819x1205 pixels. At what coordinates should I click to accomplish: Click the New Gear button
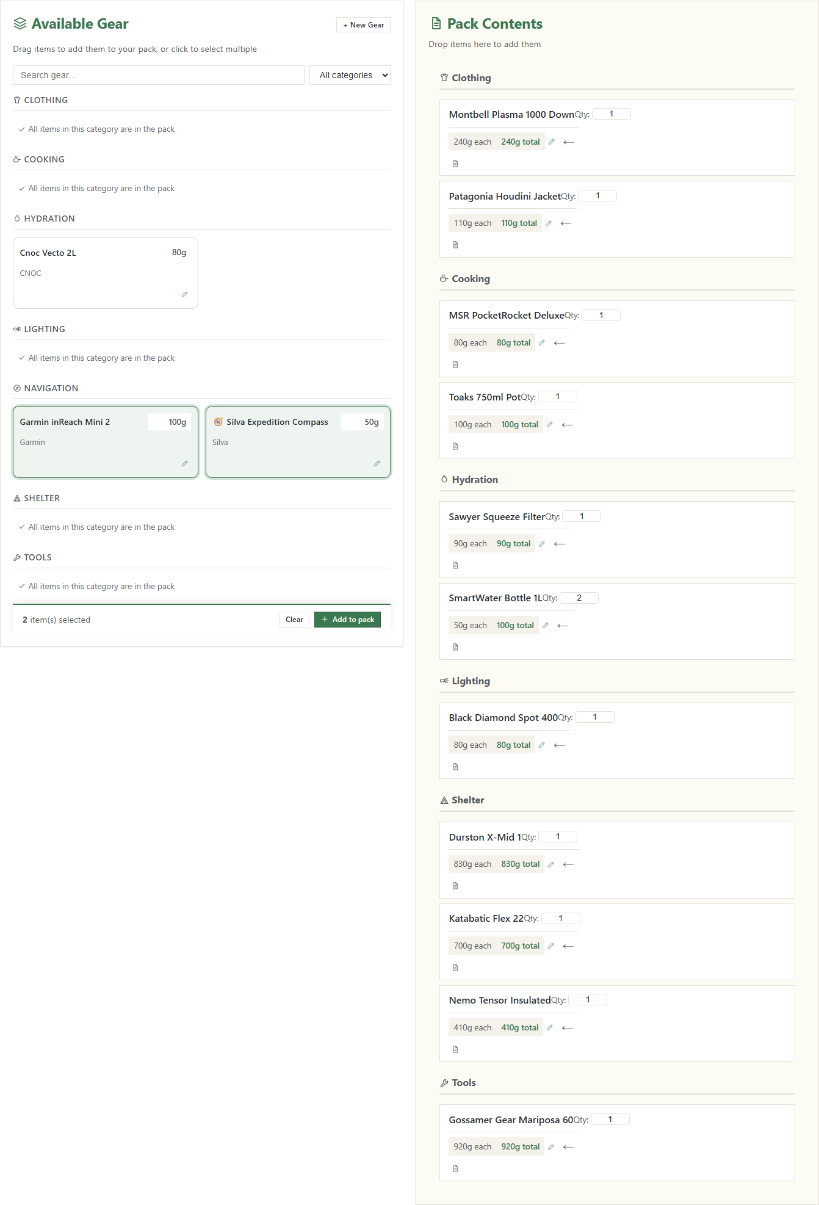363,25
